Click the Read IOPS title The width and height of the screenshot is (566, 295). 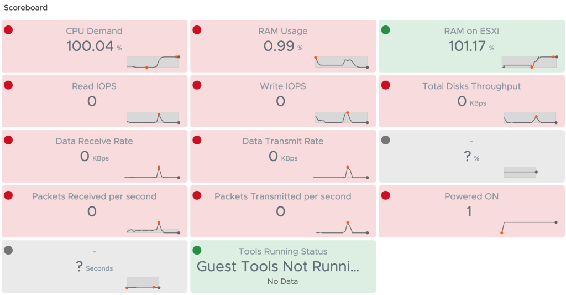[x=94, y=86]
